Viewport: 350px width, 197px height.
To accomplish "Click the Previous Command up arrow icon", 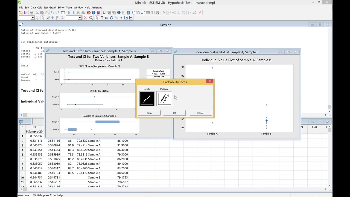I will click(69, 13).
